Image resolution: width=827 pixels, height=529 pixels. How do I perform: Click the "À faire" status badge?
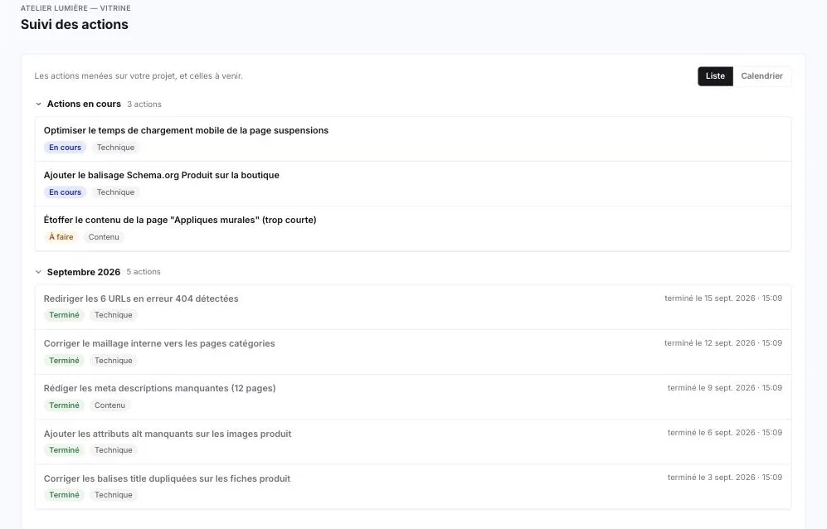[61, 237]
